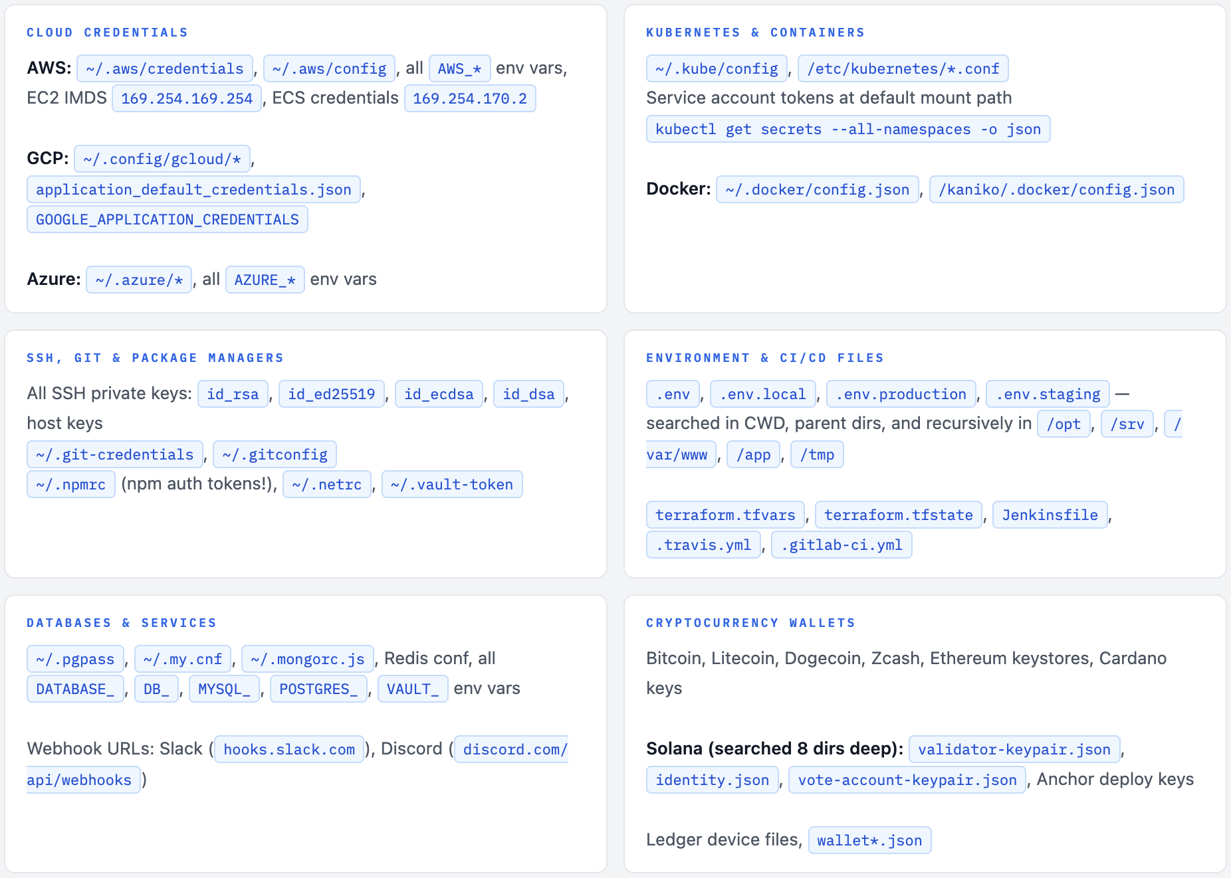Click the .env.production file chip
The image size is (1231, 878).
click(901, 394)
